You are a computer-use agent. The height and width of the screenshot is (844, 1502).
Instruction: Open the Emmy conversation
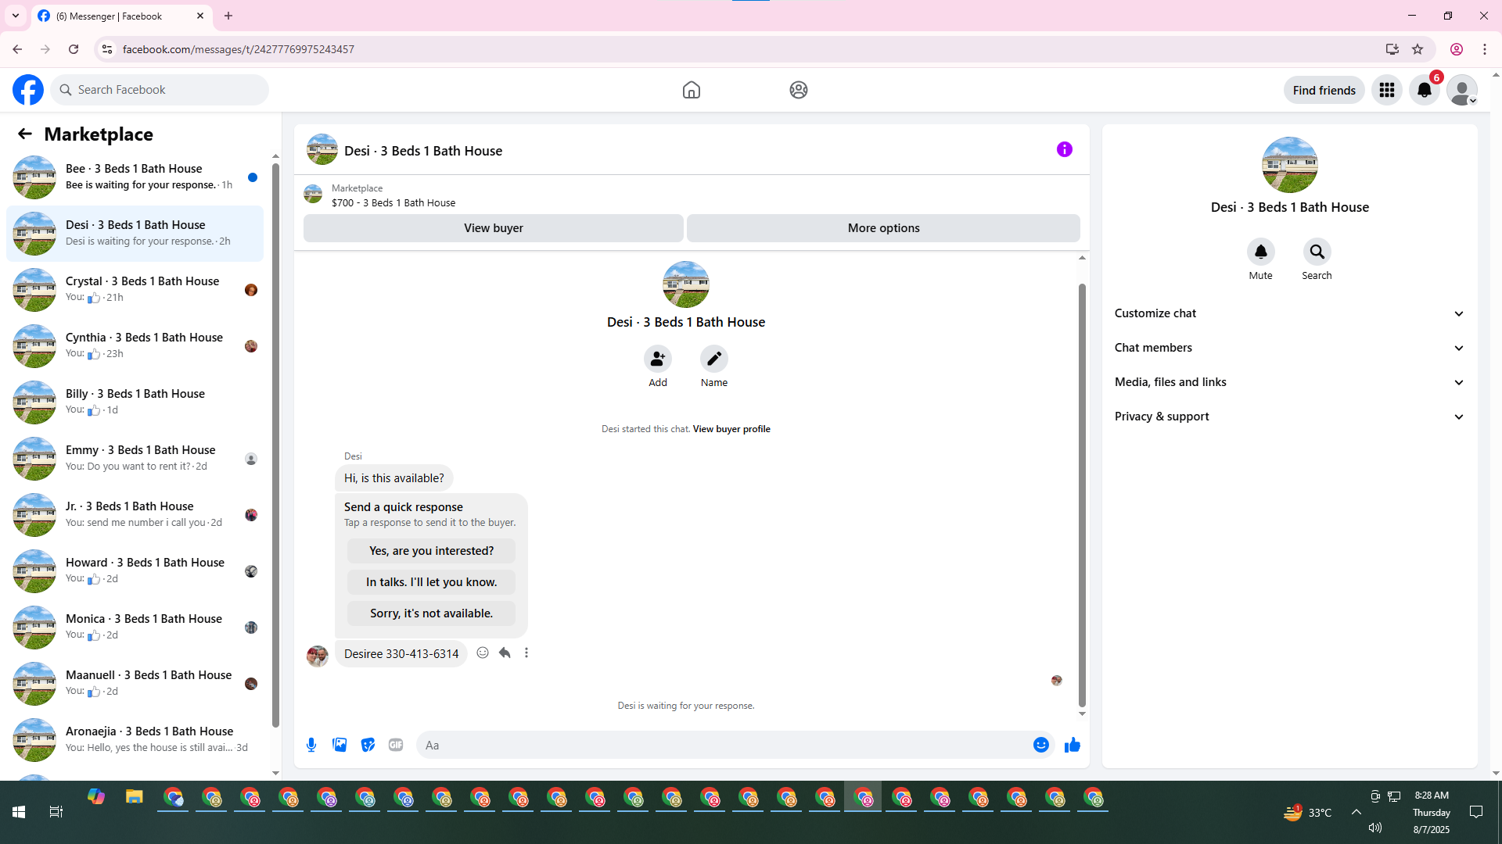point(135,459)
